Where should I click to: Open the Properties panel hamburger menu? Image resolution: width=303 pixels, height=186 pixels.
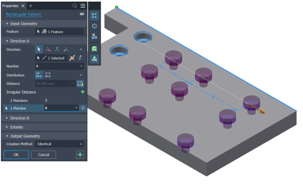82,6
